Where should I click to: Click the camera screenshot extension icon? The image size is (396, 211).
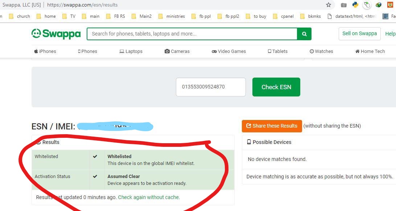point(344,5)
